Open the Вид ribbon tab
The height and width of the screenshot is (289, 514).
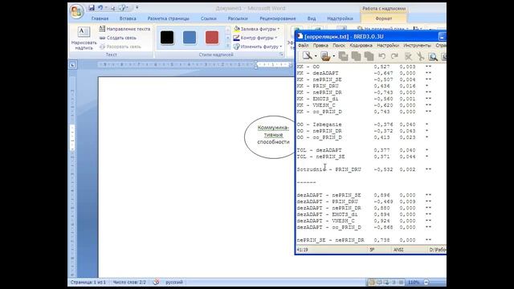[312, 18]
